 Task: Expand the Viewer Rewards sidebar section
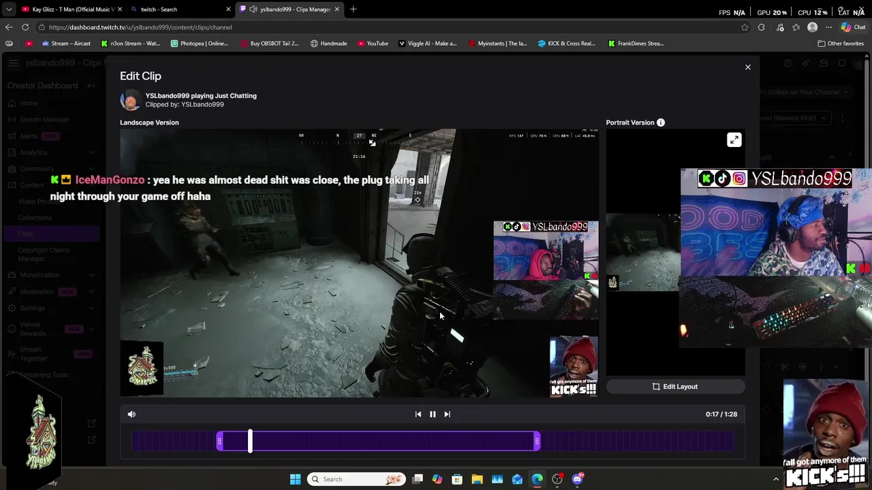92,329
